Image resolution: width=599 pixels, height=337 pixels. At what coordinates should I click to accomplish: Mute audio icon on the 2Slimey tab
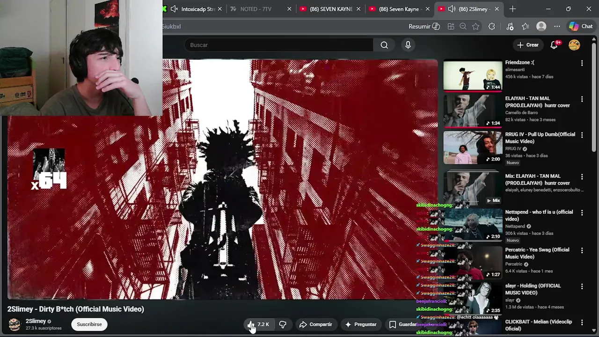pyautogui.click(x=452, y=9)
